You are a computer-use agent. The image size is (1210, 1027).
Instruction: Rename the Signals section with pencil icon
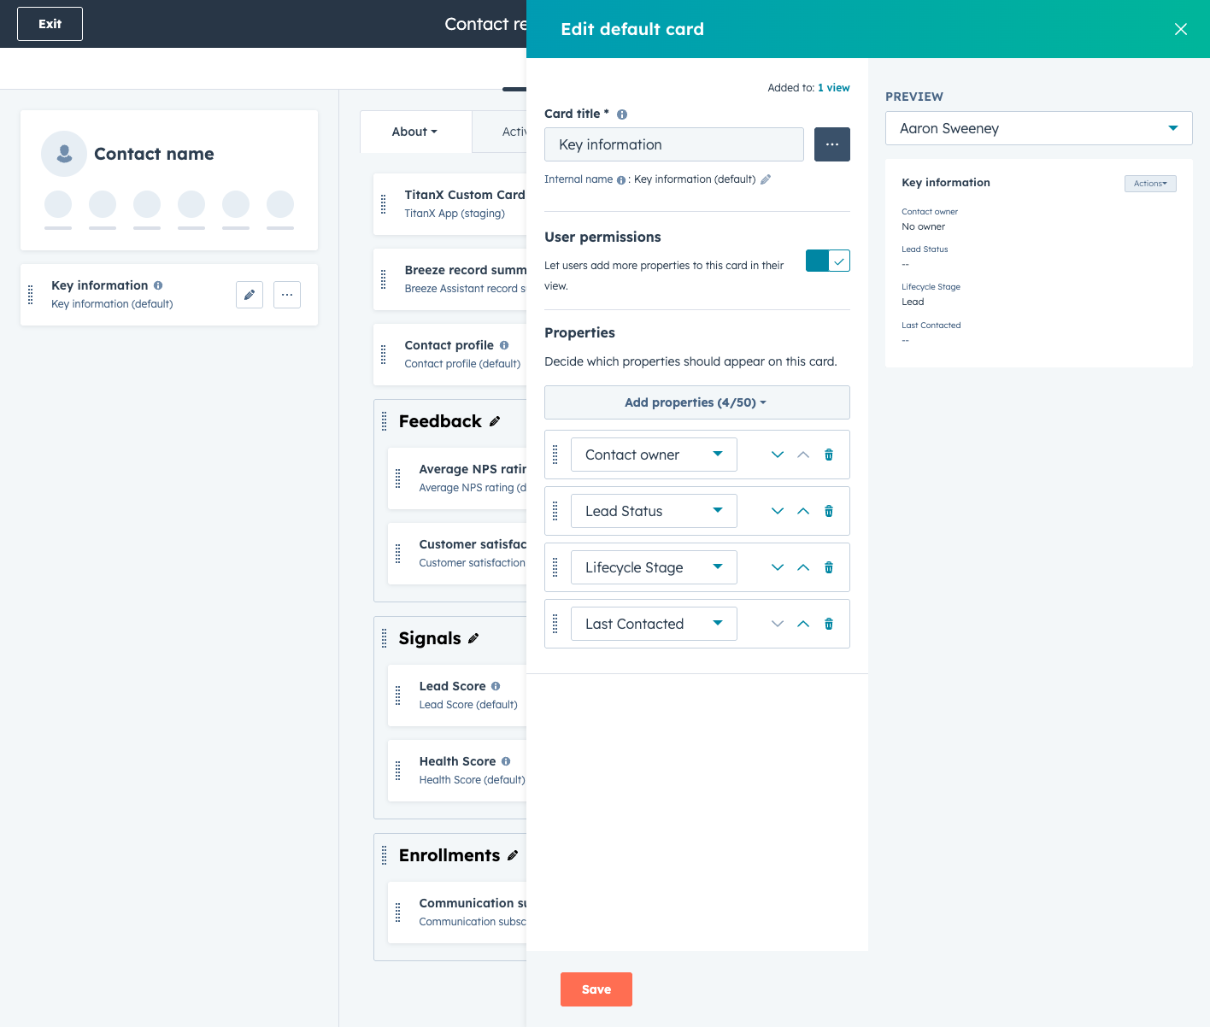tap(473, 638)
